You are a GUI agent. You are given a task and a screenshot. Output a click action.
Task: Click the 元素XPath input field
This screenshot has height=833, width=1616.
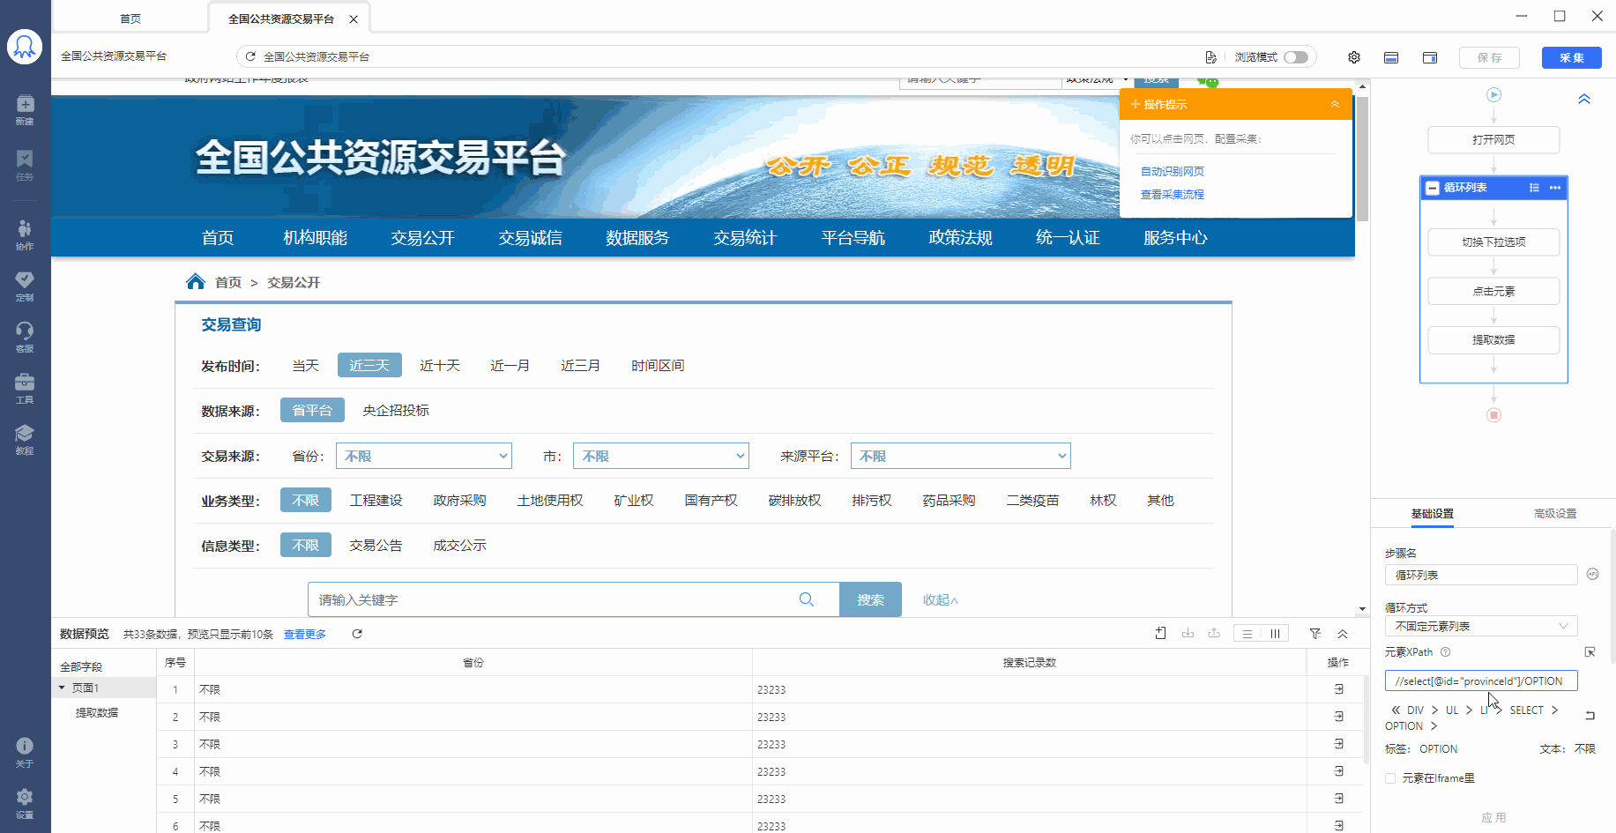pyautogui.click(x=1480, y=681)
